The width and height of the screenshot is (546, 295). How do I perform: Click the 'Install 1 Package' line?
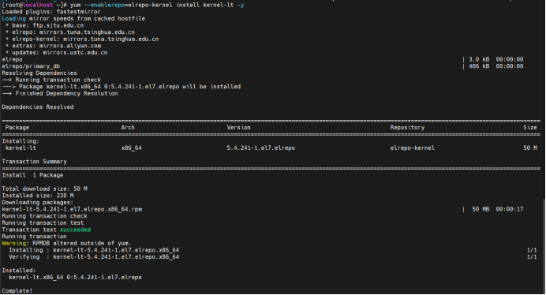coord(32,175)
